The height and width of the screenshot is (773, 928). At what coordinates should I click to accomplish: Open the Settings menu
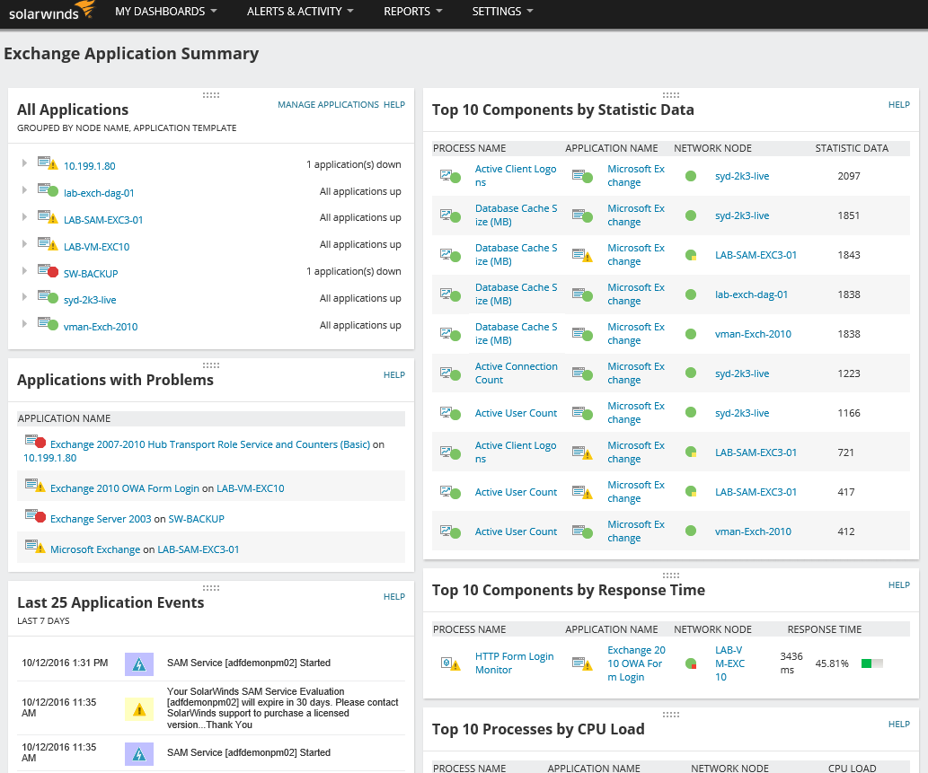pos(502,12)
